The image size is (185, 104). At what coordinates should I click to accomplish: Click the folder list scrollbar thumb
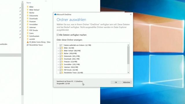(x=128, y=55)
